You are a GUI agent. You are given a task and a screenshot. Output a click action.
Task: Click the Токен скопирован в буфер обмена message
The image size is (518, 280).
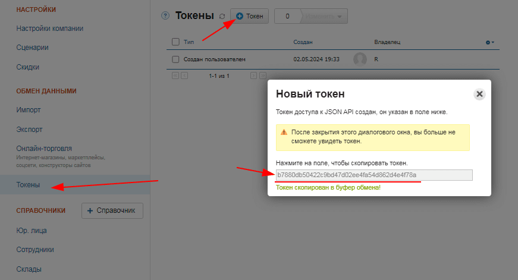pos(328,187)
